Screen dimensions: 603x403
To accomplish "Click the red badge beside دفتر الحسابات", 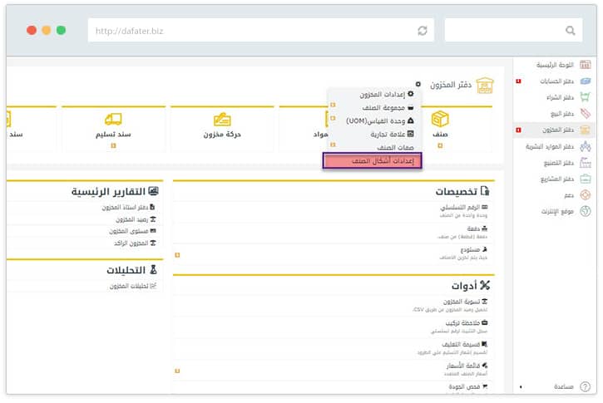I will point(518,81).
